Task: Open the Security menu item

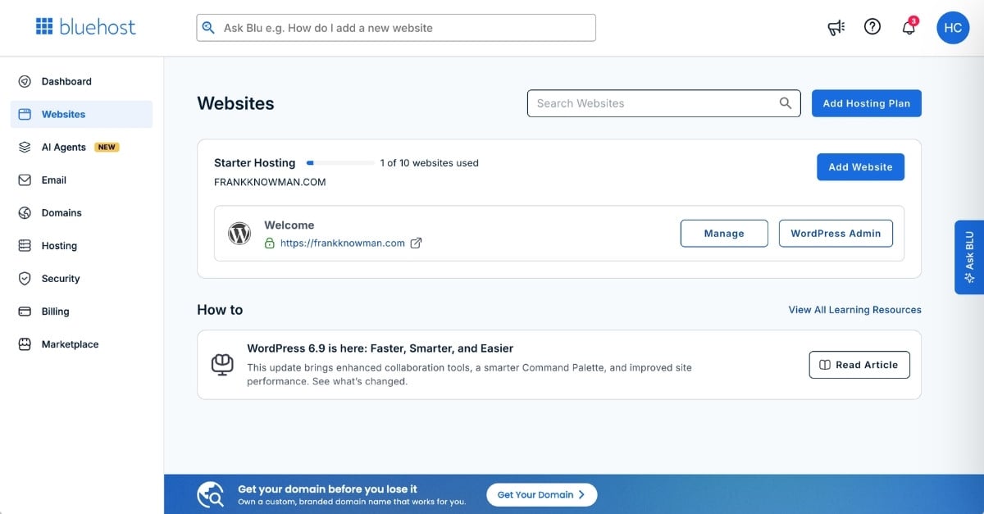Action: coord(81,278)
